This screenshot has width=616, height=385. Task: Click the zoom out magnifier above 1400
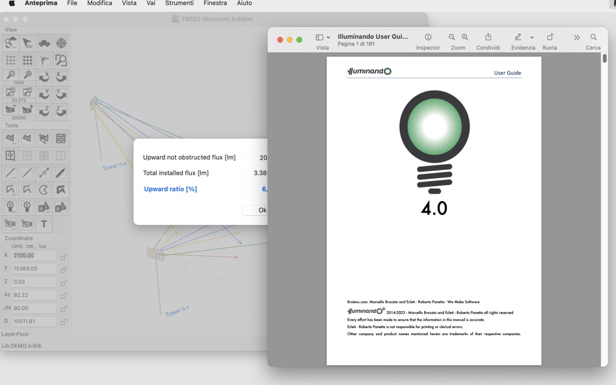pyautogui.click(x=10, y=75)
